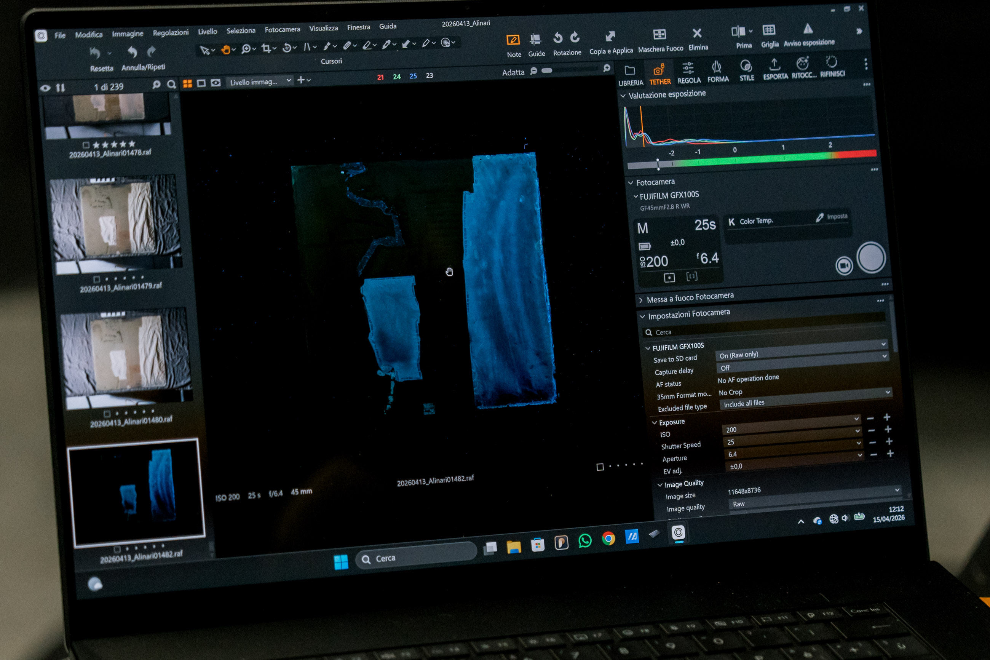Image resolution: width=990 pixels, height=660 pixels.
Task: Click the Windows Start button
Action: 341,562
